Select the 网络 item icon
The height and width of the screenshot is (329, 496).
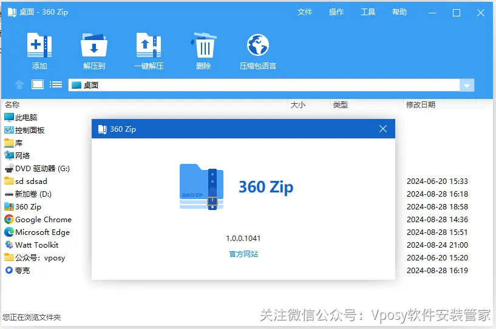click(9, 155)
